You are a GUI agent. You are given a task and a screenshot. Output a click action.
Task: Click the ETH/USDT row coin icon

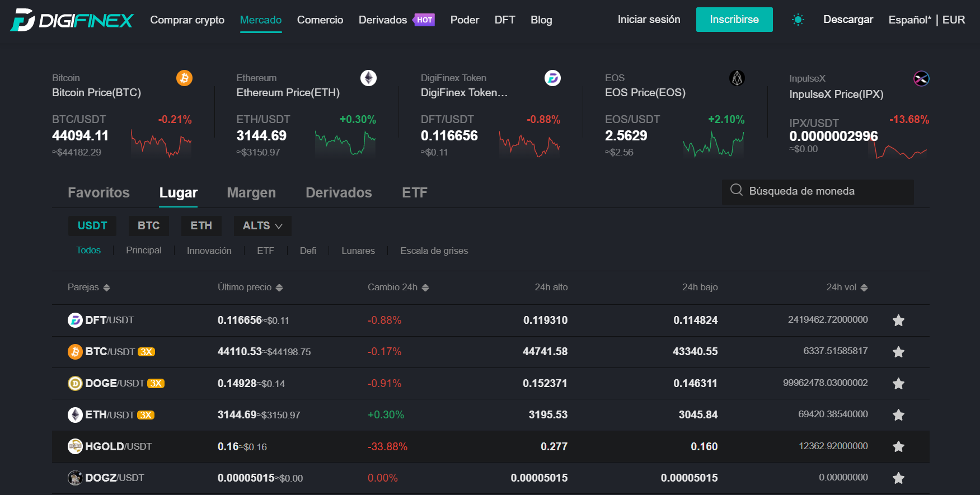click(x=75, y=415)
